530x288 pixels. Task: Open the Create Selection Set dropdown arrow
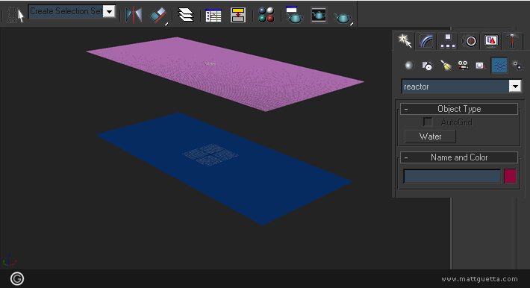point(109,11)
